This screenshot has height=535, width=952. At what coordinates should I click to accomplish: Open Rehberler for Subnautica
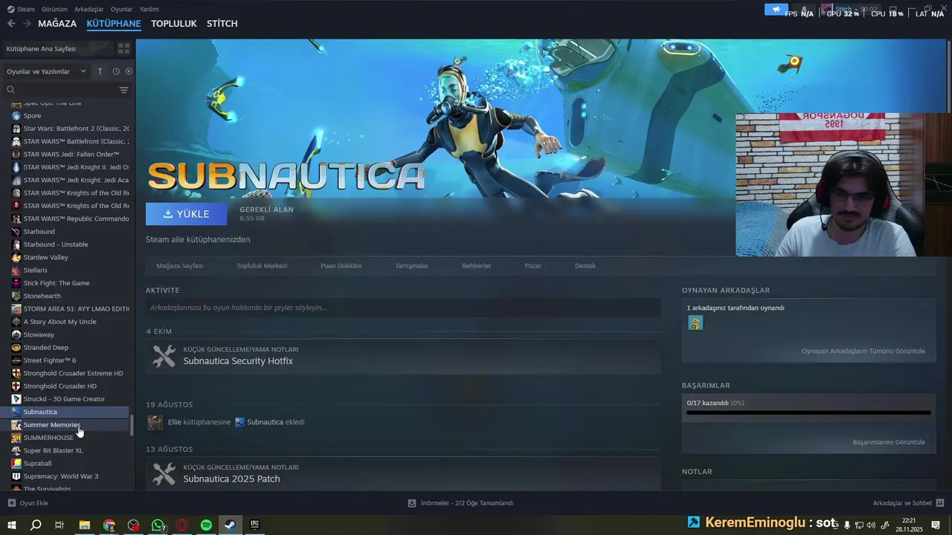[476, 265]
